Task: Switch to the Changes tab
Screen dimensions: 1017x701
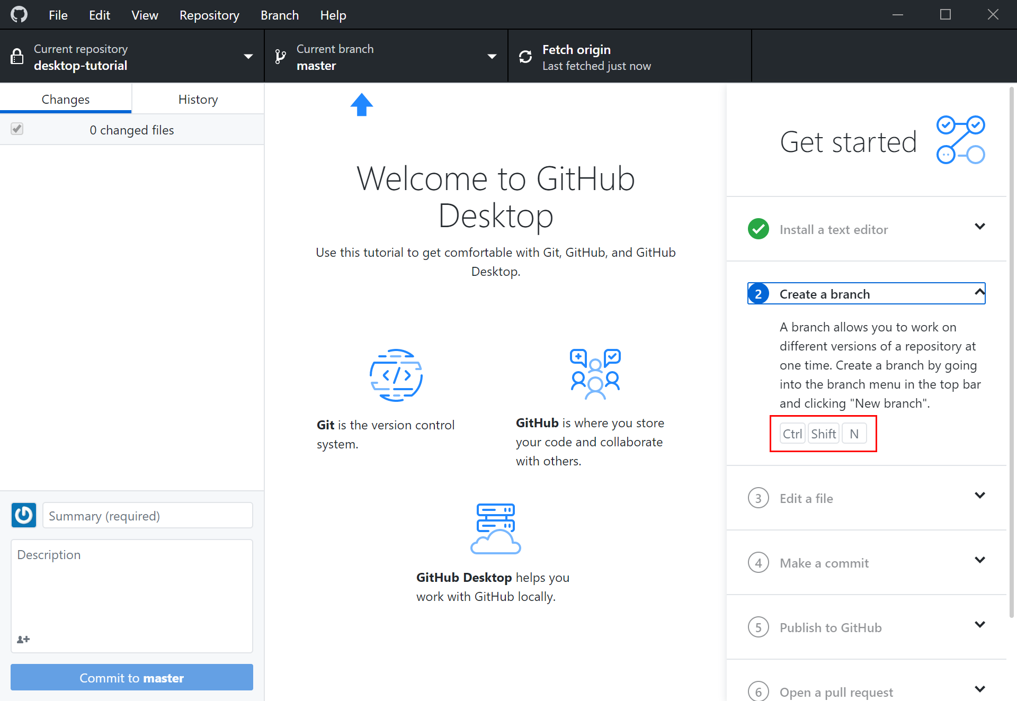Action: (66, 99)
